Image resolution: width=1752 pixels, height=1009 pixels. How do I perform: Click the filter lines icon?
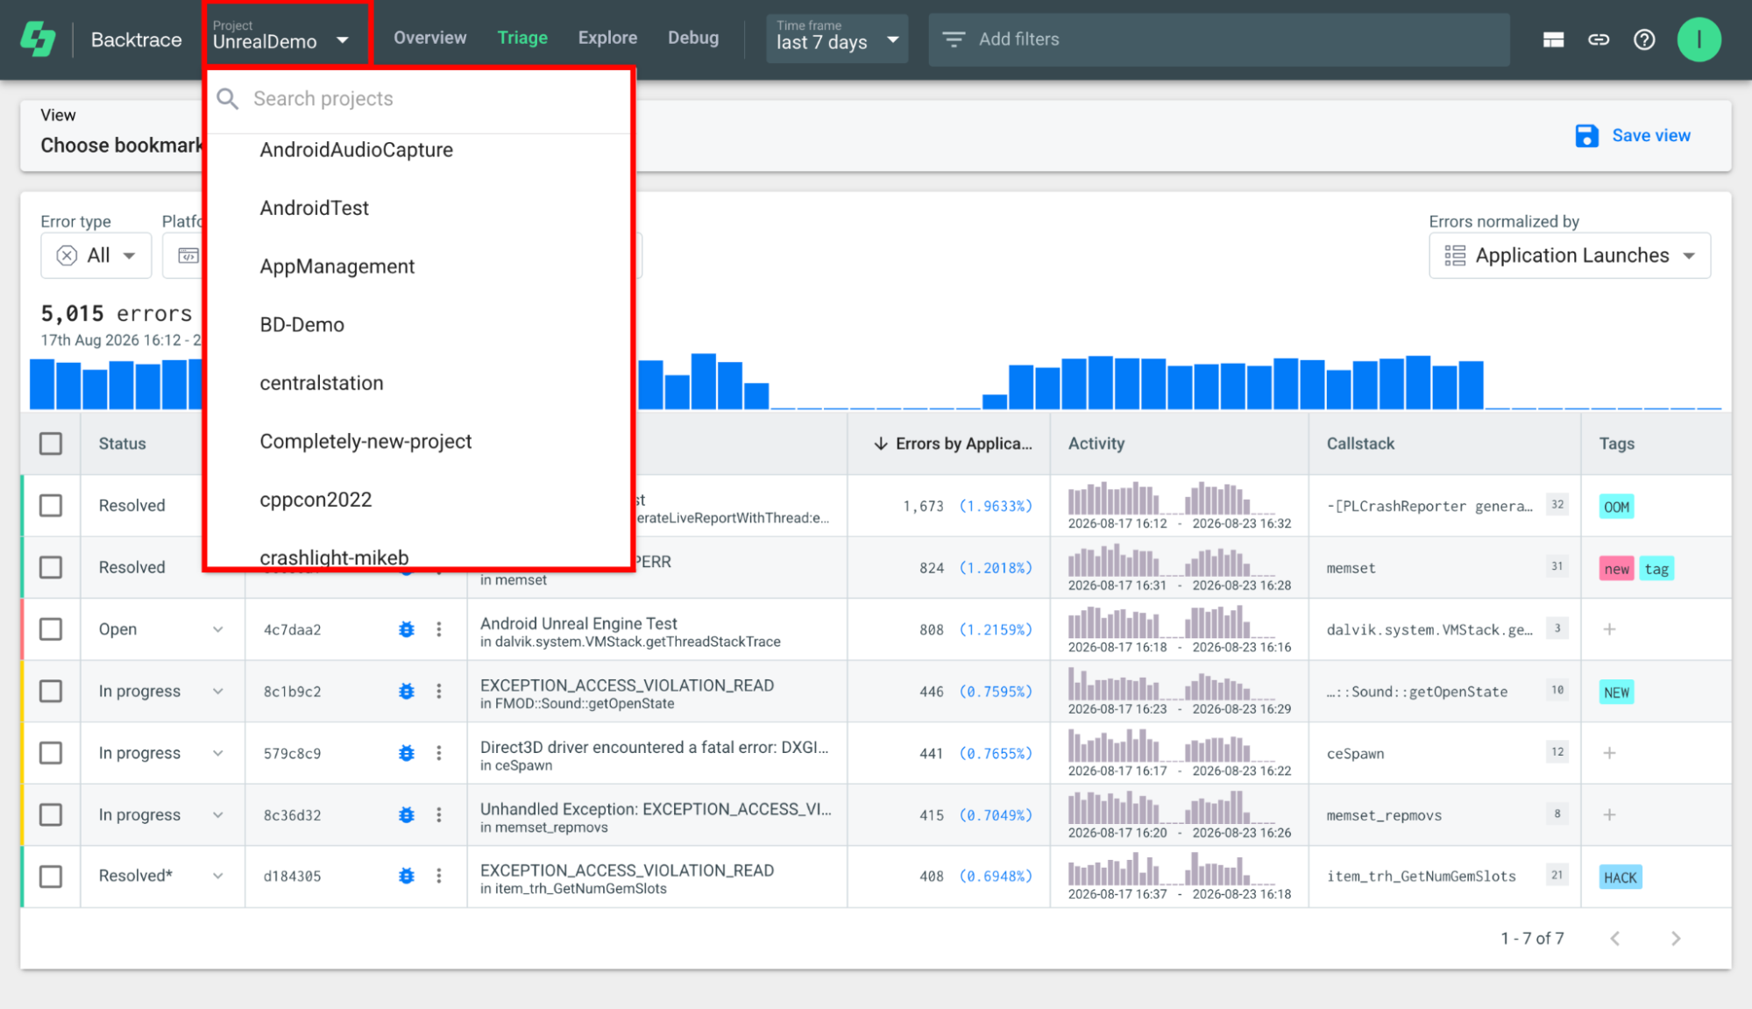click(954, 39)
